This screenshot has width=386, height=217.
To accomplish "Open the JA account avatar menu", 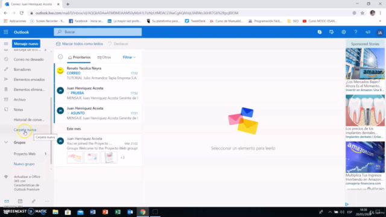I will 380,33.
